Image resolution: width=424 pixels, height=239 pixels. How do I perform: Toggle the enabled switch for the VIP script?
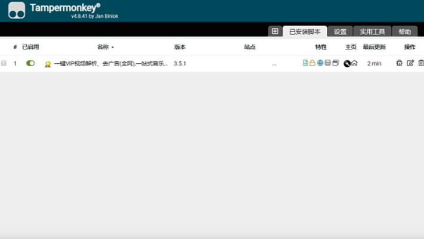tap(30, 63)
